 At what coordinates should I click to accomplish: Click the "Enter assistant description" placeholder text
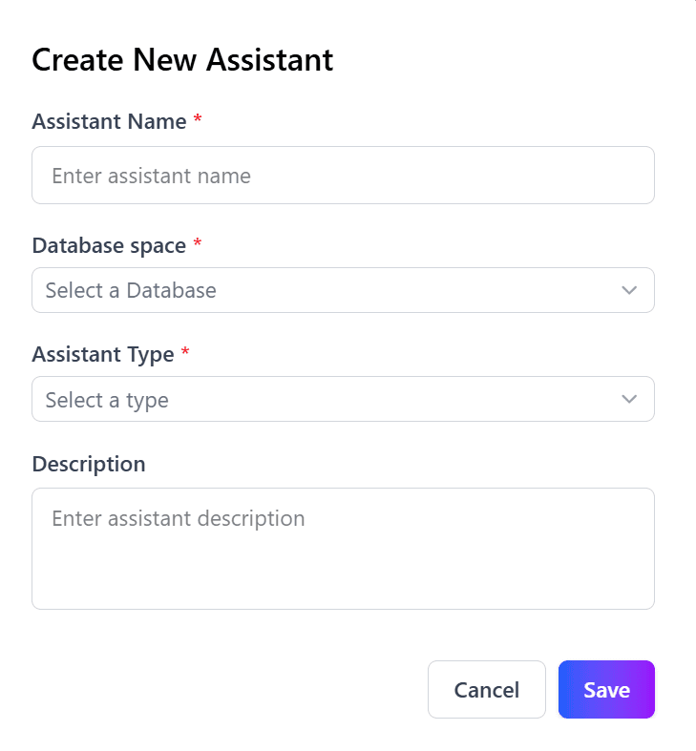[x=179, y=518]
